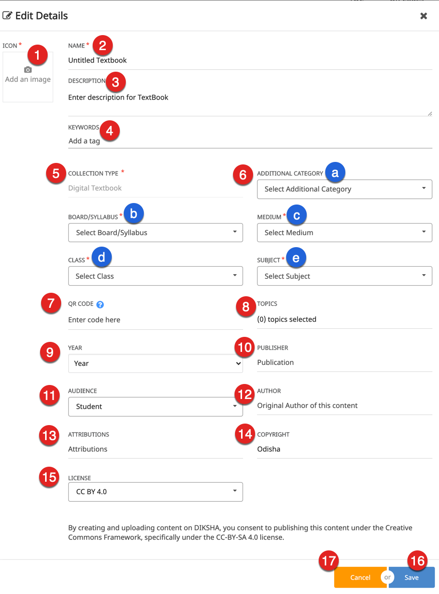This screenshot has width=439, height=594.
Task: Click the Name field with Untitled Textbook
Action: tap(250, 60)
